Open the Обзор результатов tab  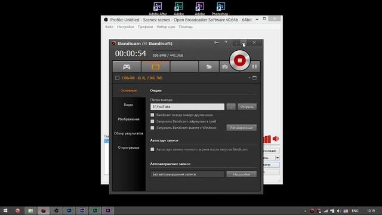129,133
